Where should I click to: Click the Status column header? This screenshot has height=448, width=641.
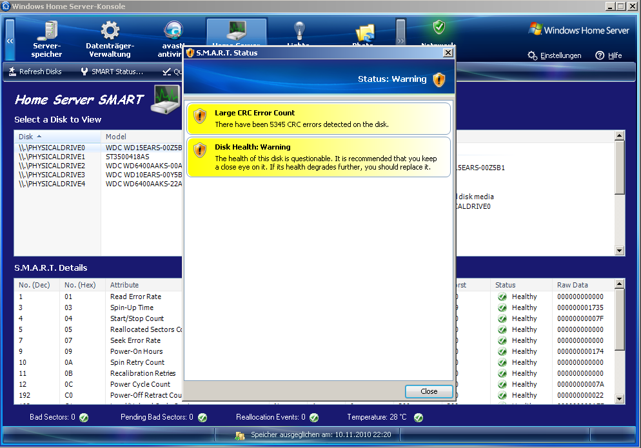coord(521,285)
